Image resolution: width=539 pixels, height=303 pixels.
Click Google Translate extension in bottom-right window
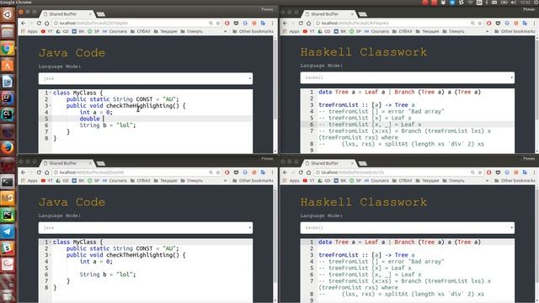tap(525, 172)
